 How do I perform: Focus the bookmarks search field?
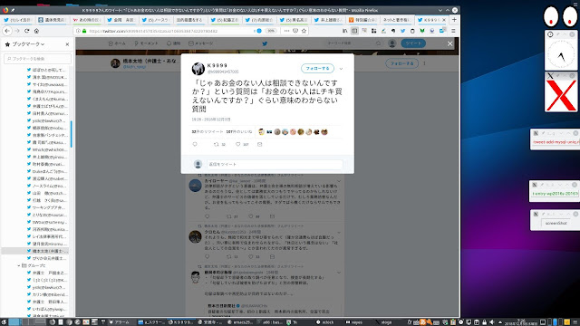(x=37, y=59)
